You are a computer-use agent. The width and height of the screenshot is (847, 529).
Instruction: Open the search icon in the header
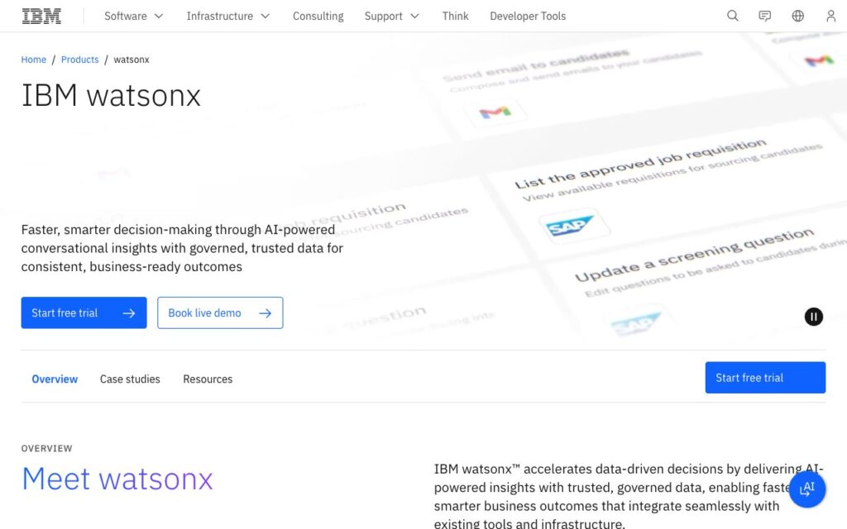pyautogui.click(x=733, y=16)
